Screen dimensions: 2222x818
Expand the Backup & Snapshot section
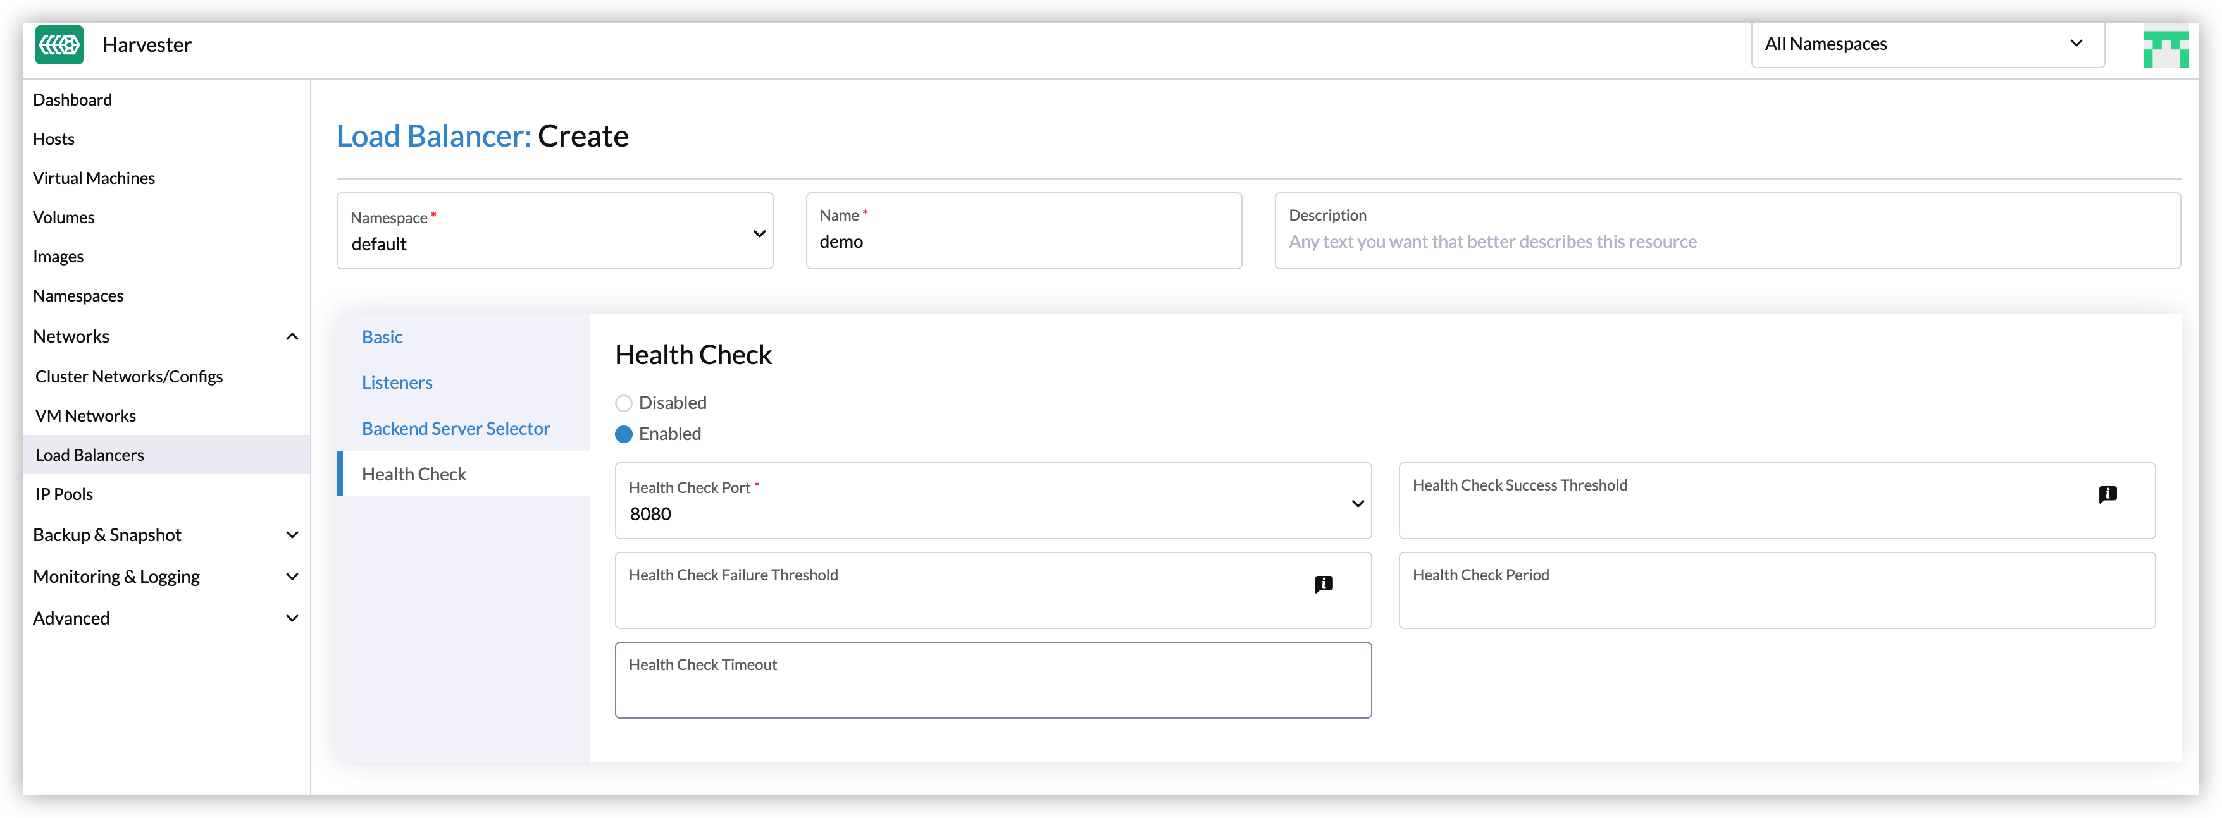292,535
